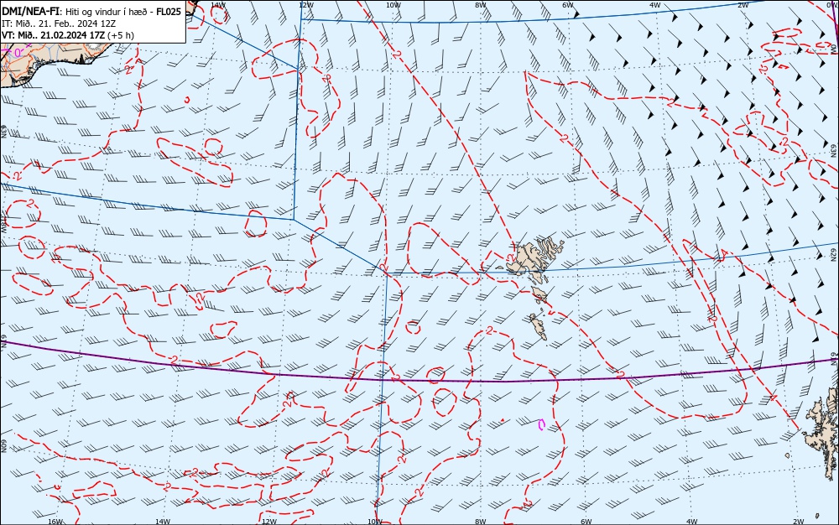Click the '6W' label on the top edge
This screenshot has width=839, height=525.
point(568,5)
